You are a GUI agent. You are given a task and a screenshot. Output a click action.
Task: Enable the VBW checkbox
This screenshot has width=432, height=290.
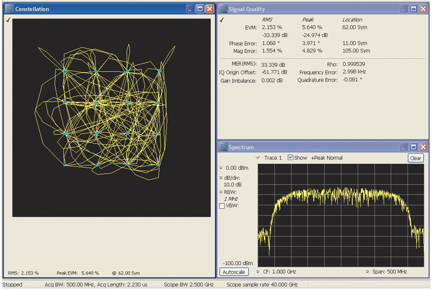[x=222, y=206]
